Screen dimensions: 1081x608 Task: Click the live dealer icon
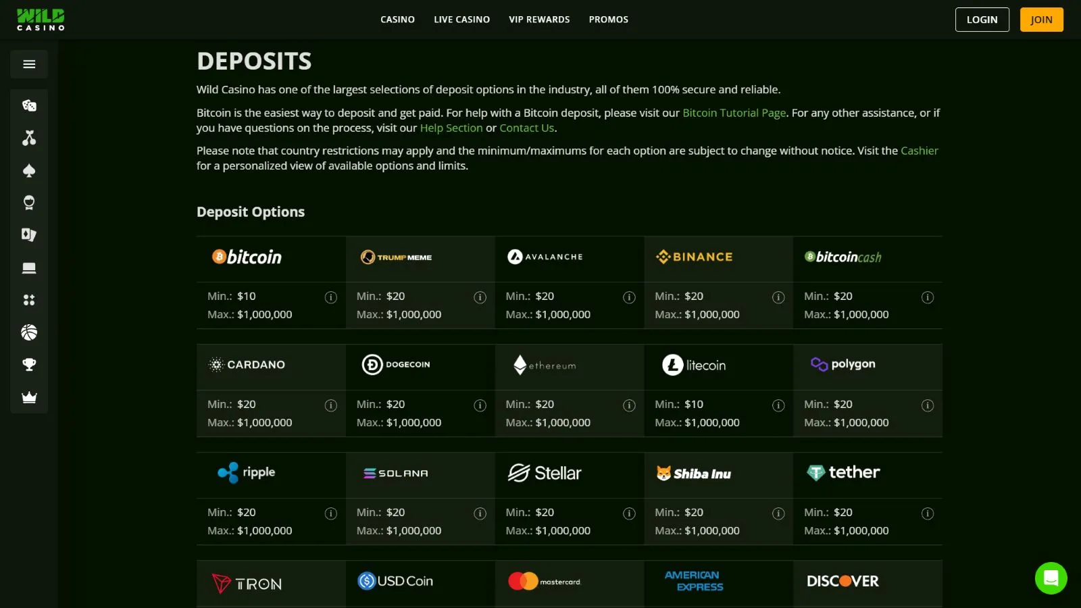coord(29,203)
